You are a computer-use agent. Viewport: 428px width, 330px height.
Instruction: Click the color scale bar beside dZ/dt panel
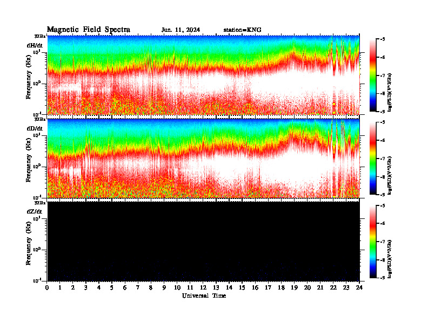373,242
